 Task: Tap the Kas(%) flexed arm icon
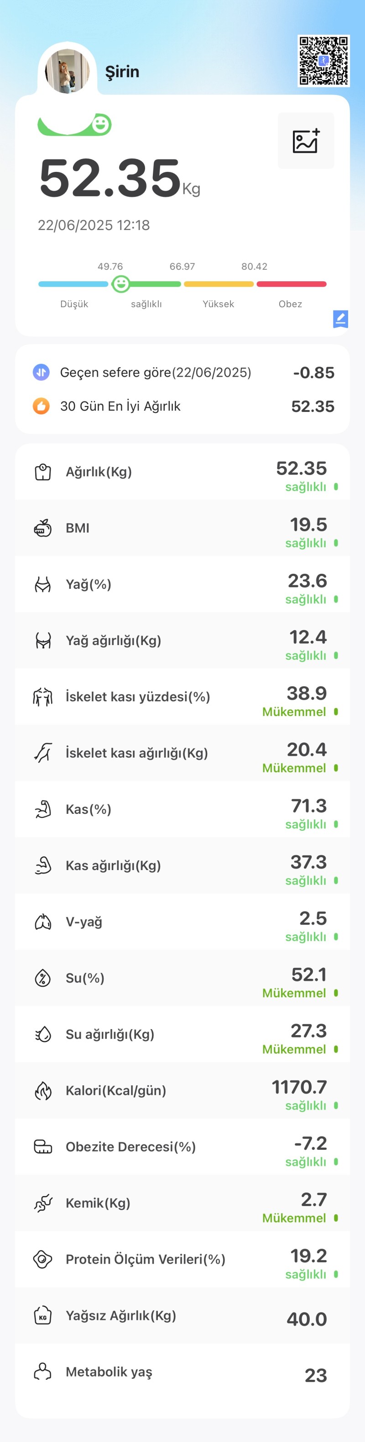(x=43, y=809)
